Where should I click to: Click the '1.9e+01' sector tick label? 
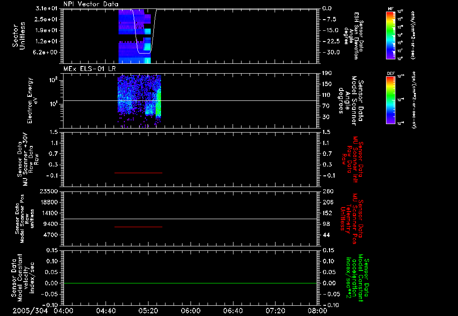(x=46, y=30)
